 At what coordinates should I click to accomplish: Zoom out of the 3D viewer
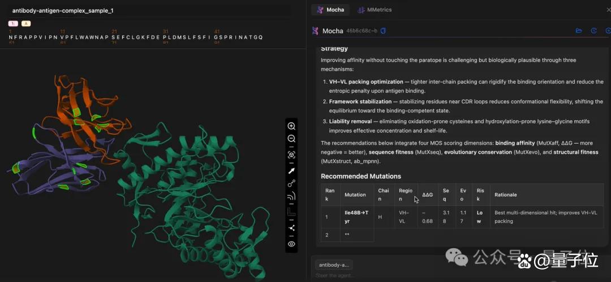pyautogui.click(x=291, y=139)
